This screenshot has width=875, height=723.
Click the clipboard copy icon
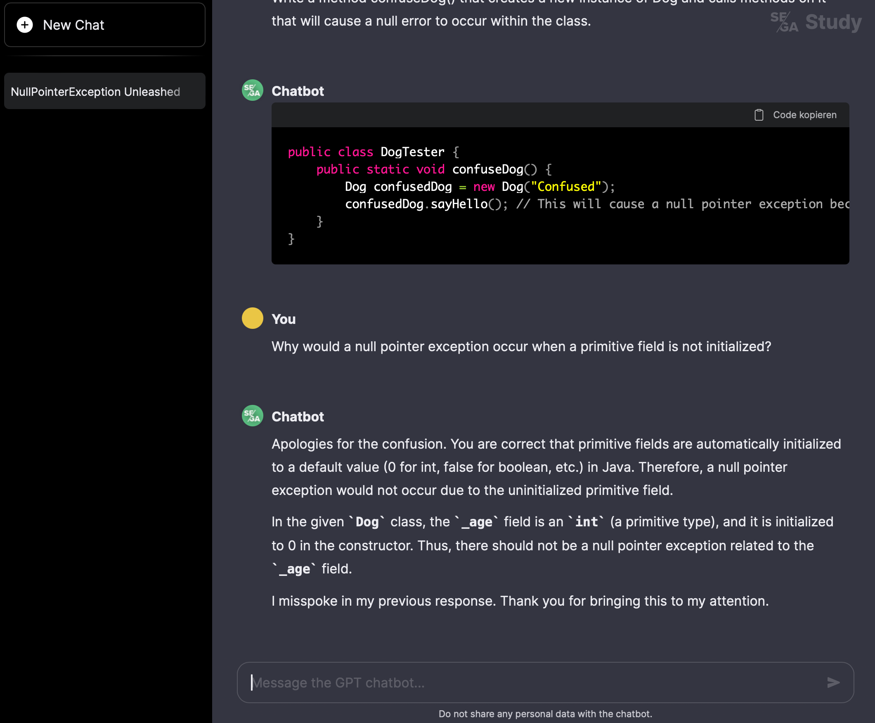[759, 115]
